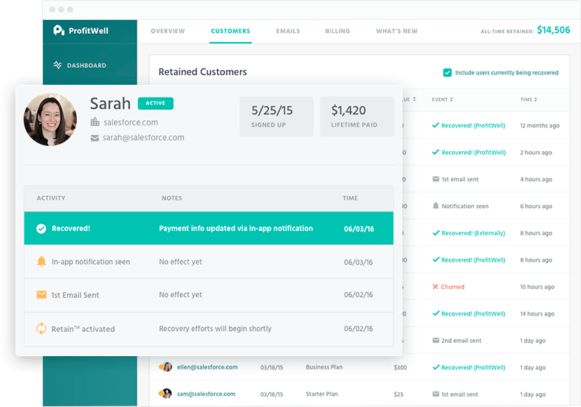Click the Active status badge next to Sarah

[x=156, y=103]
